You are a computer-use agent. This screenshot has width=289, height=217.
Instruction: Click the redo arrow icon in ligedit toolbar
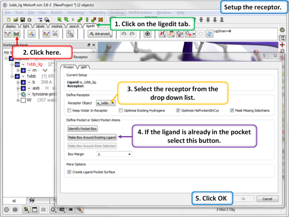click(x=132, y=34)
